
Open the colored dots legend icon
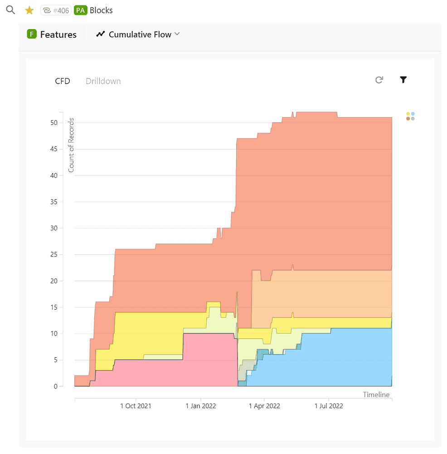[x=410, y=116]
